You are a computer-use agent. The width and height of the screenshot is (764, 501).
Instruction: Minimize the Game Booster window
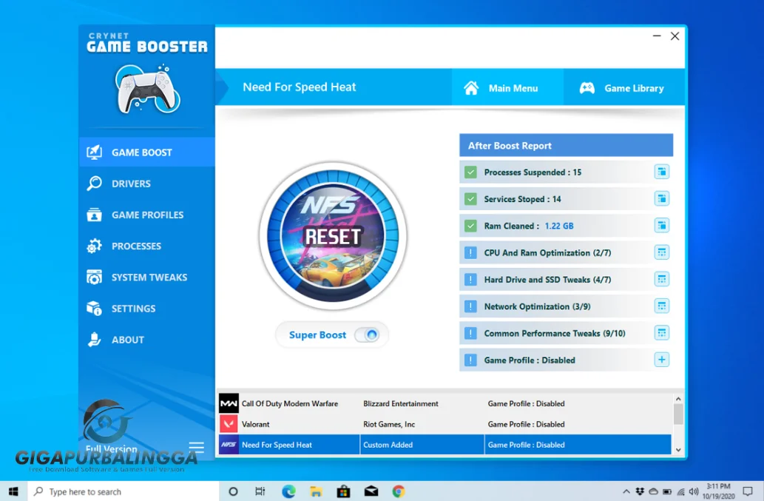657,36
